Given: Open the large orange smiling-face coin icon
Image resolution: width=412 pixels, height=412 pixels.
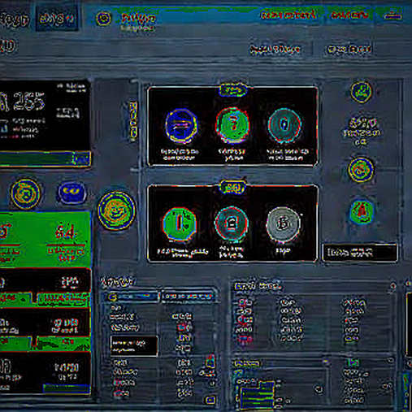Looking at the screenshot, I should 116,210.
